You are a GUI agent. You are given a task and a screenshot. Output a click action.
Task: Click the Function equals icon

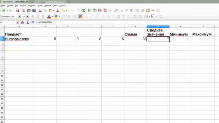[x=33, y=22]
